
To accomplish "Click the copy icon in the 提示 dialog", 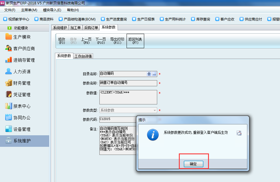I will tap(239, 133).
